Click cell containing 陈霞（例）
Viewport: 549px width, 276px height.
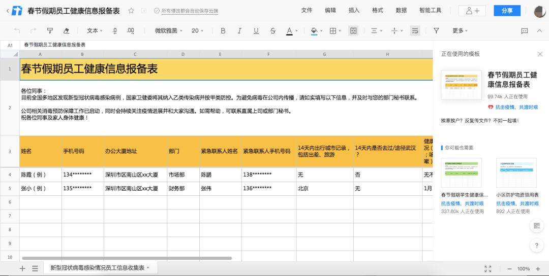tap(41, 175)
